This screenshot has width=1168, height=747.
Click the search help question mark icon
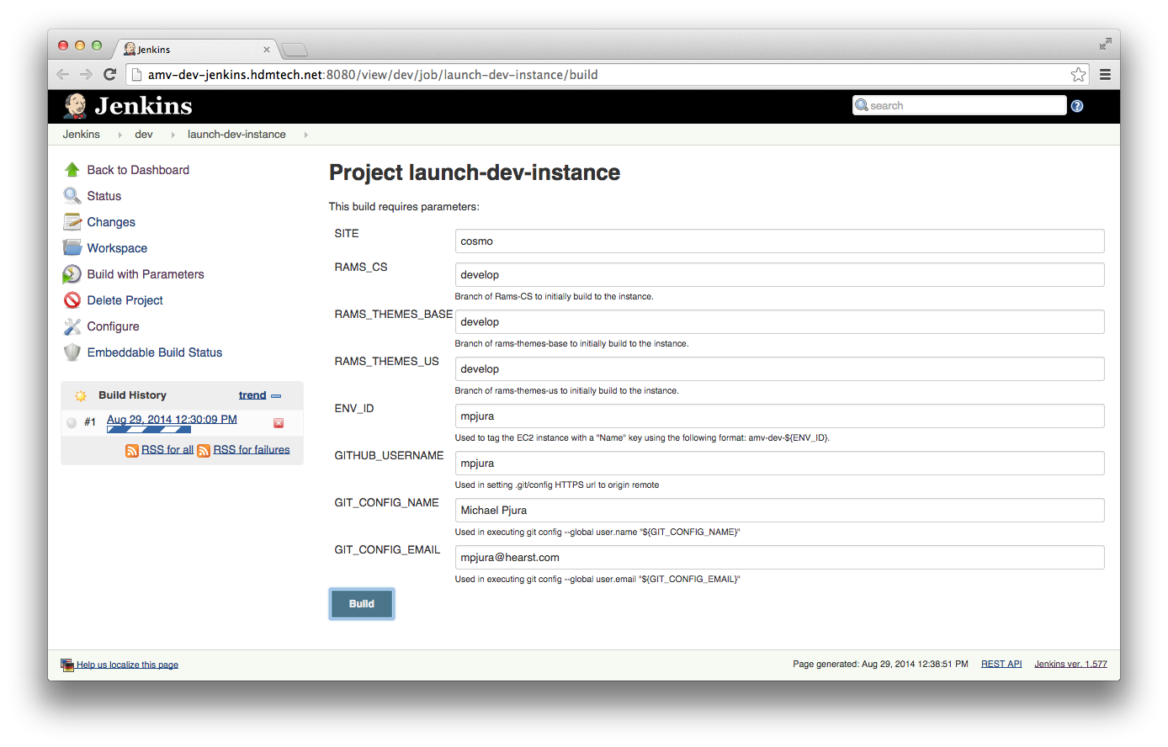[1077, 106]
